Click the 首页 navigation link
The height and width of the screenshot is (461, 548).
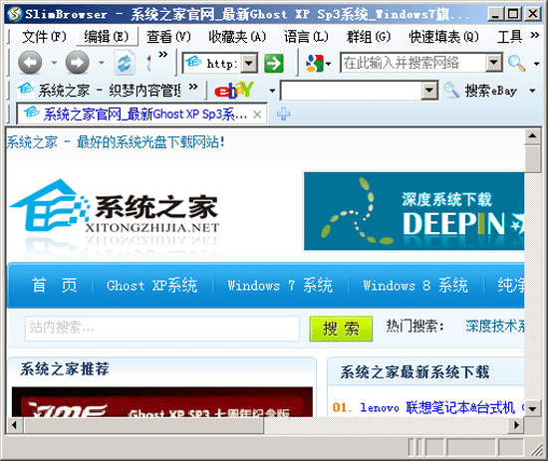tap(54, 285)
